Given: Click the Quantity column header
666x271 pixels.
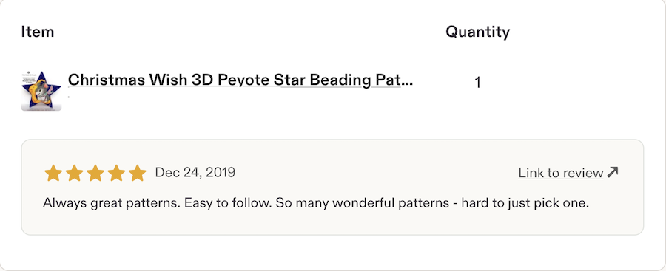Looking at the screenshot, I should coord(477,32).
